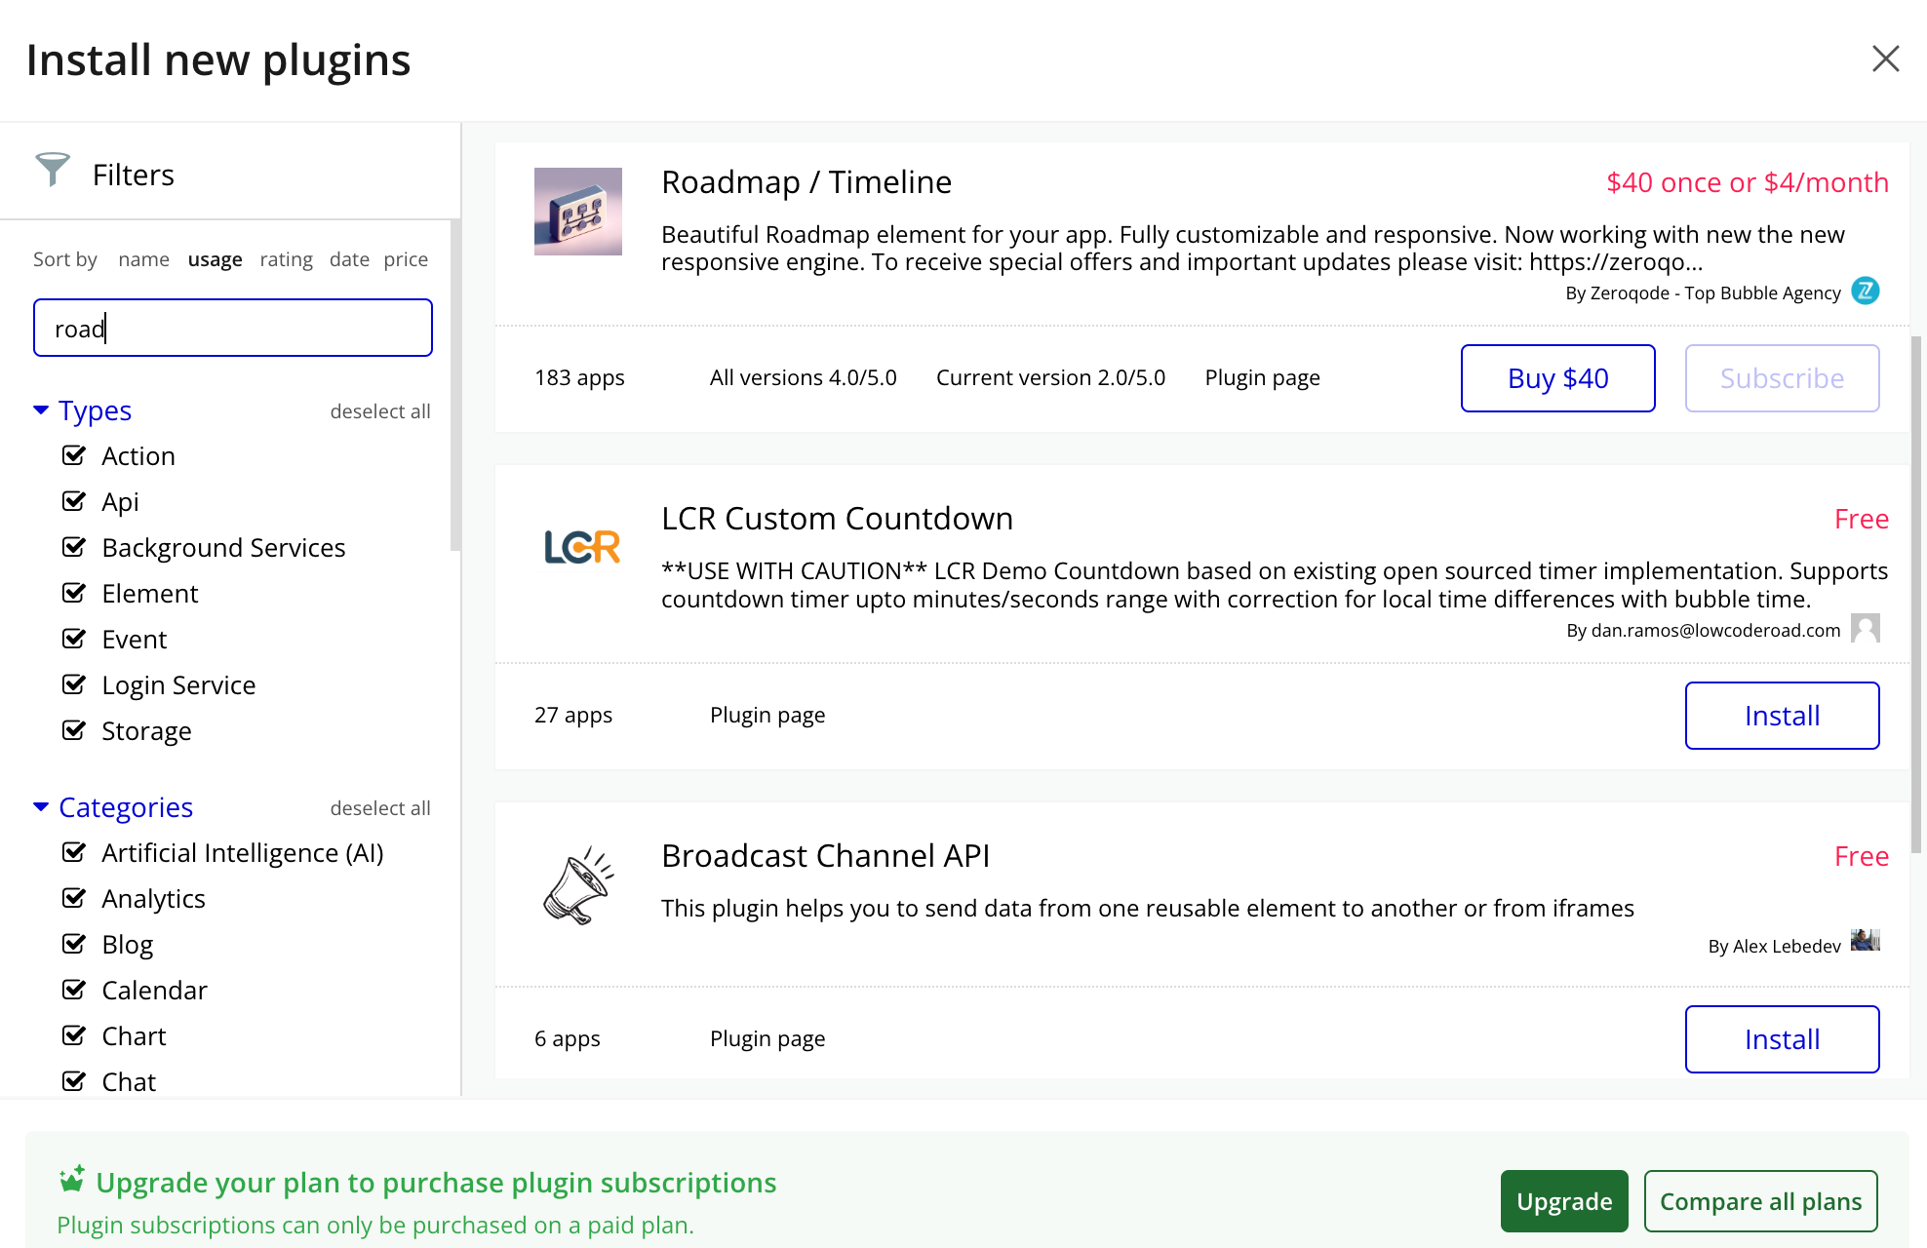Sort plugins by rating
Image resolution: width=1927 pixels, height=1248 pixels.
tap(286, 259)
